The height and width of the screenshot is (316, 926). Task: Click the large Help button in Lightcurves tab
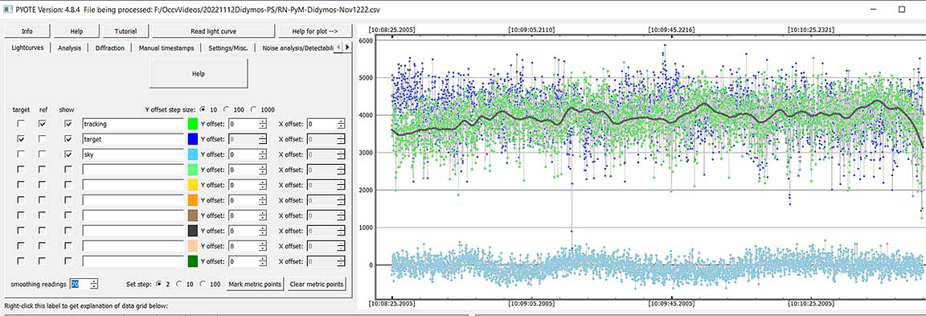tap(199, 73)
